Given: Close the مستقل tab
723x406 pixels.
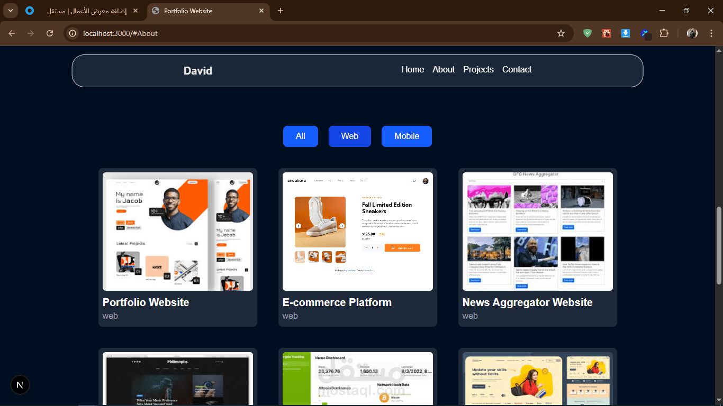Looking at the screenshot, I should tap(136, 11).
